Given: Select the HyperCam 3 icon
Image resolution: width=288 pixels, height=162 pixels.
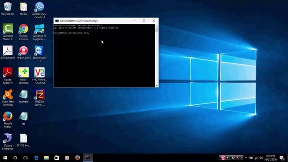Looking at the screenshot, I should 23,52.
